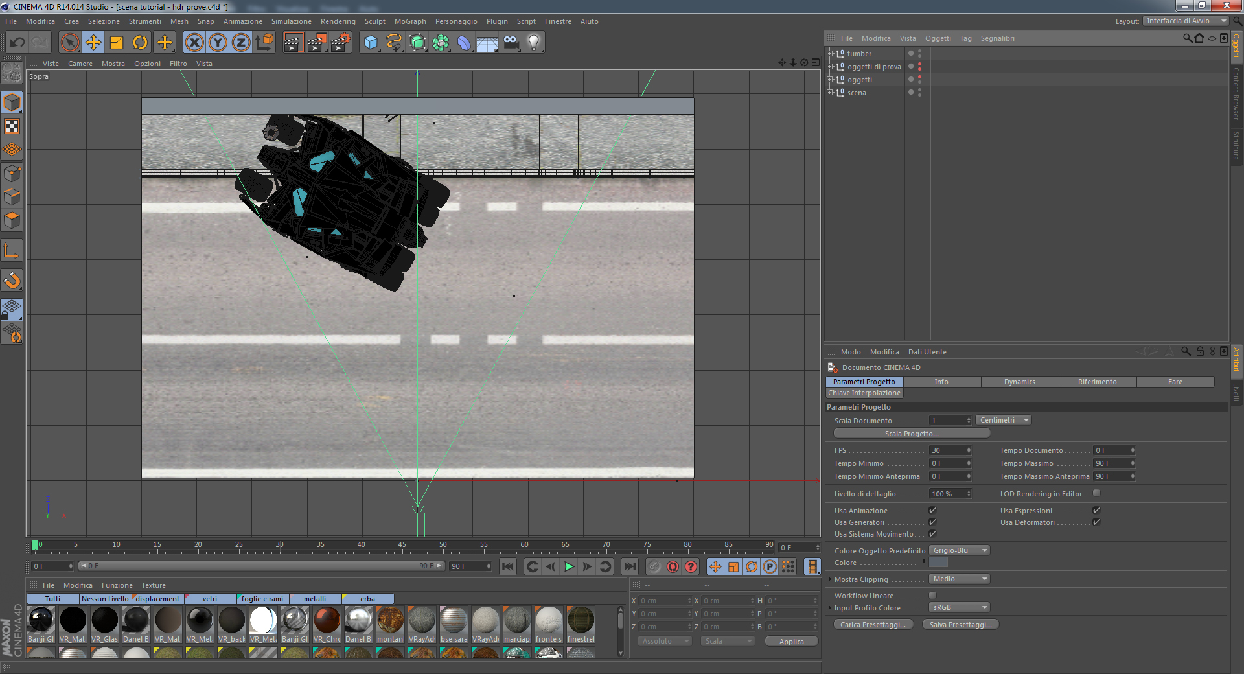This screenshot has width=1244, height=674.
Task: Toggle visibility dots for scena
Action: (x=919, y=93)
